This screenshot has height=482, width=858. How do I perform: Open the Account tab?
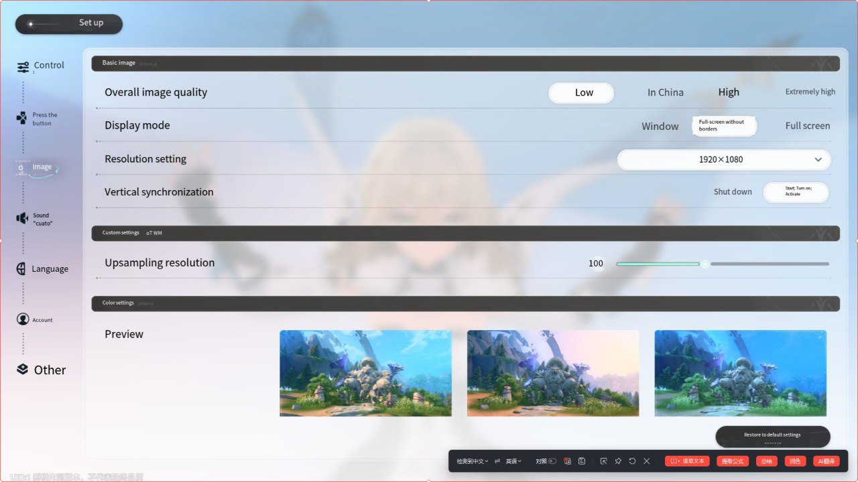click(35, 320)
